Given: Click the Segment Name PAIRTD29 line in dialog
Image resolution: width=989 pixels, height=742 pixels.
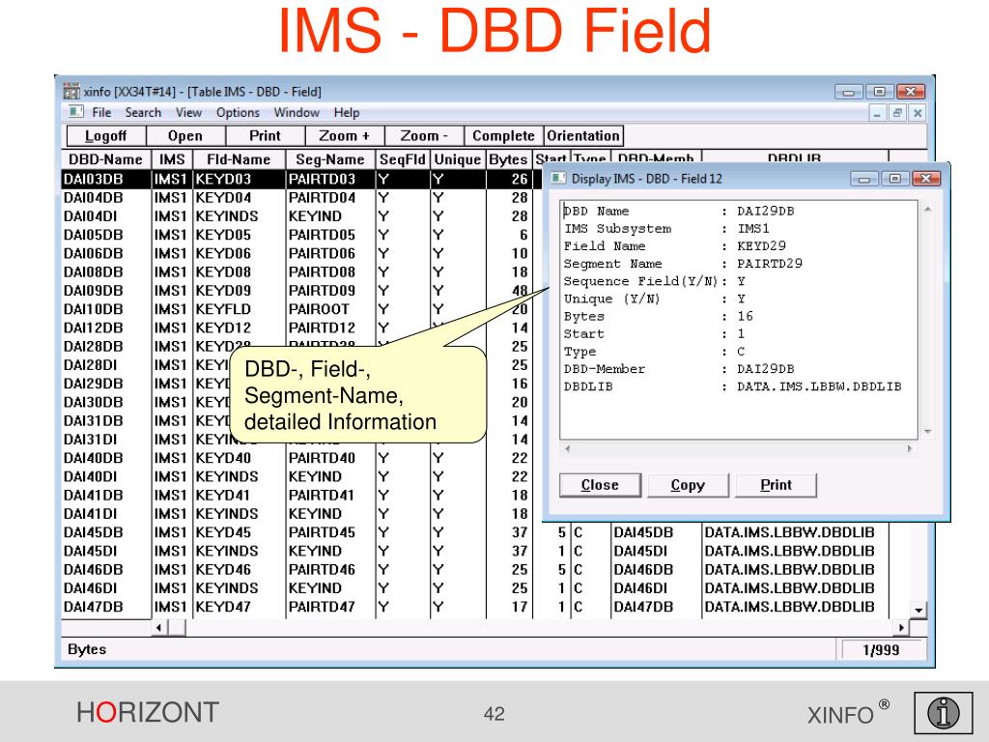Looking at the screenshot, I should tap(683, 264).
